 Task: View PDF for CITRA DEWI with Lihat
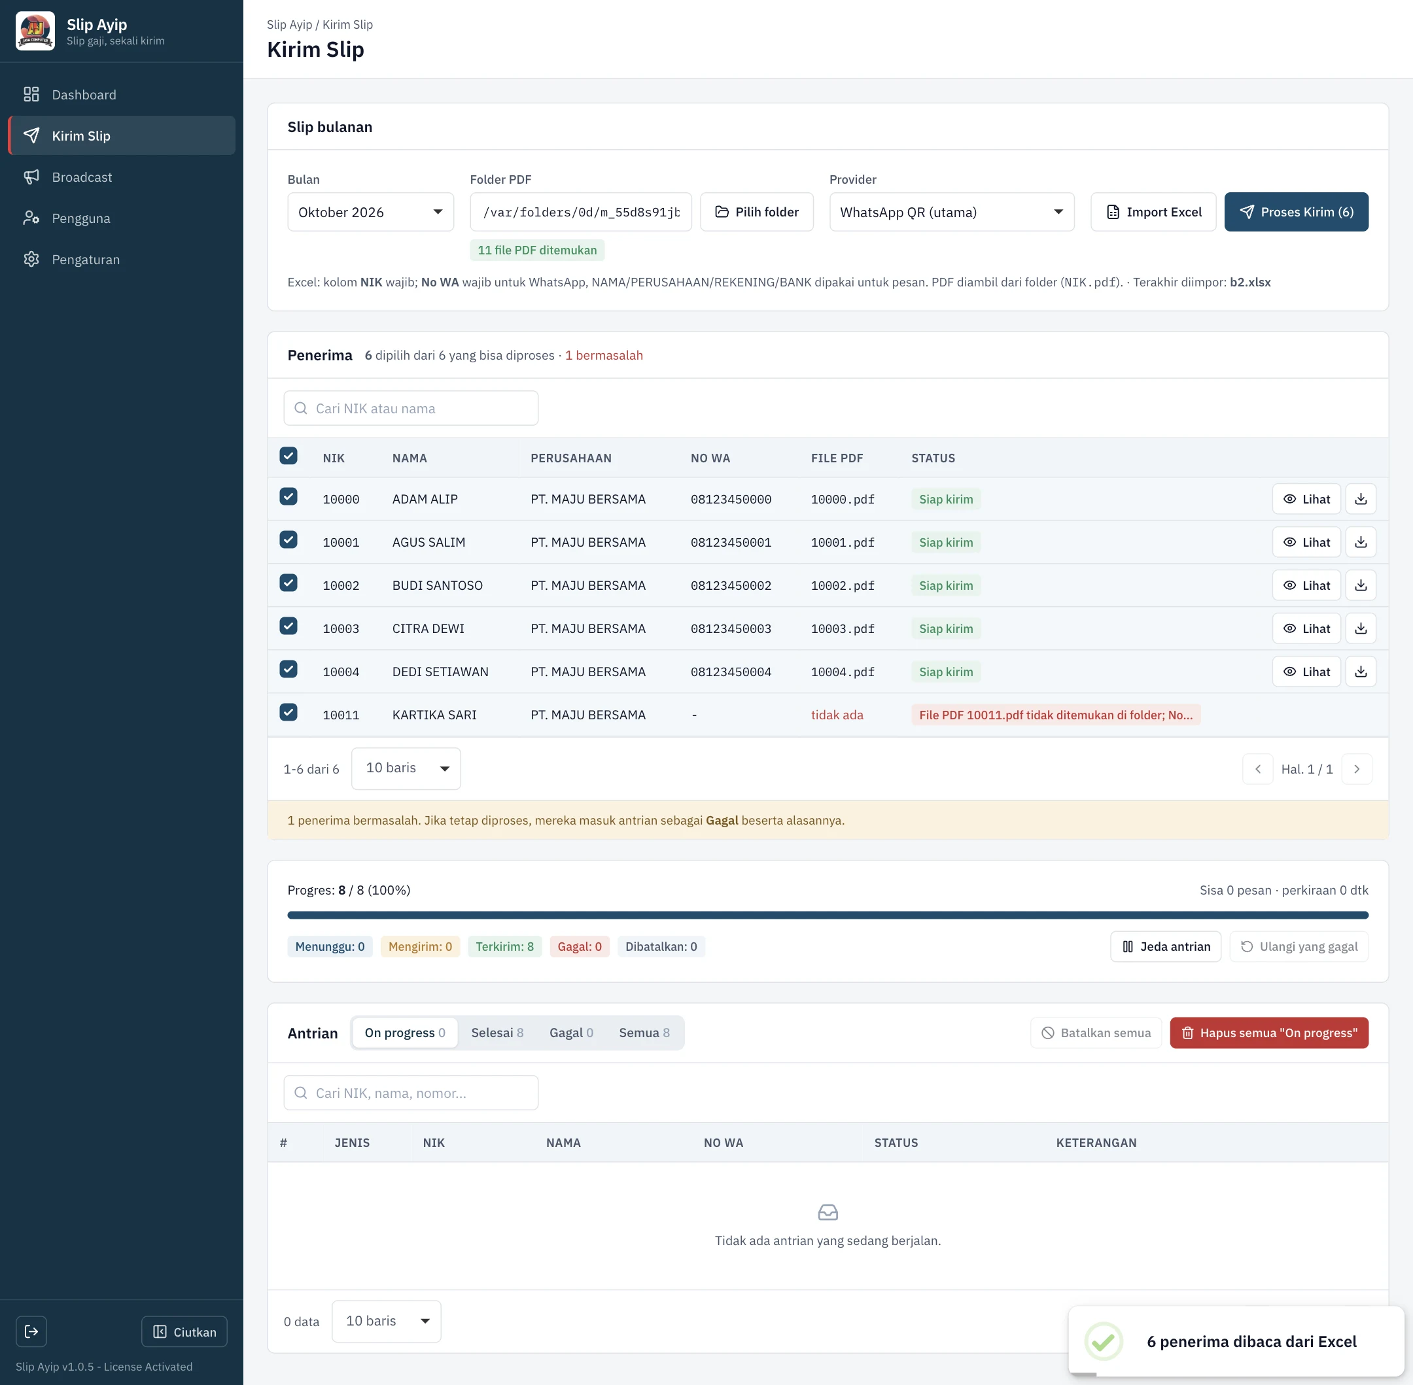pyautogui.click(x=1307, y=628)
